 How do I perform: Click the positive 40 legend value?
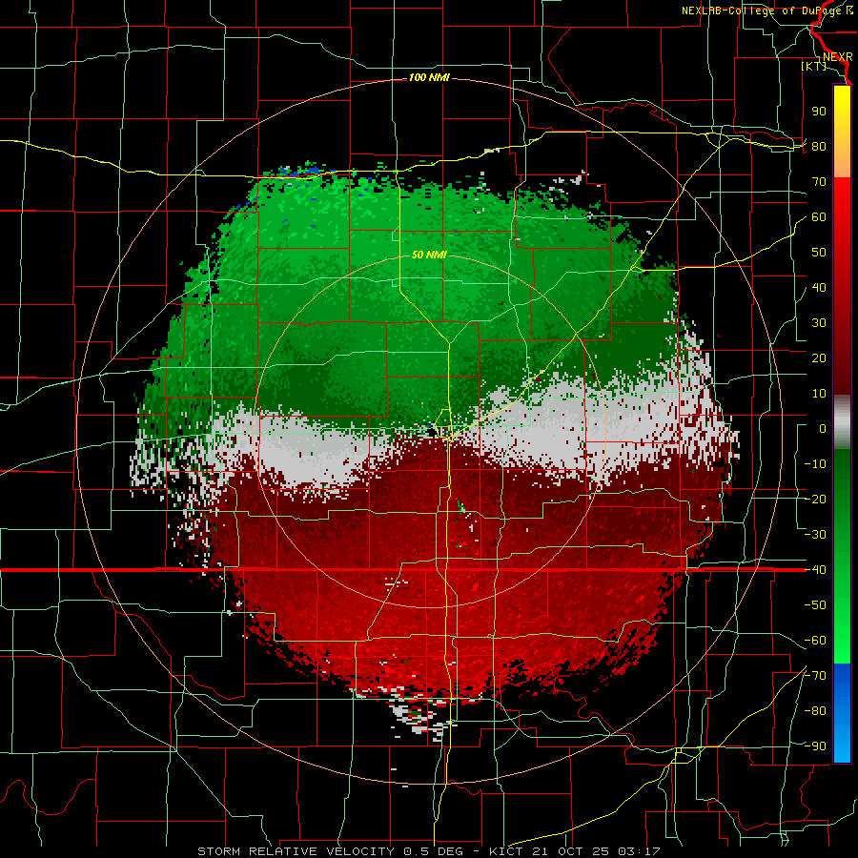coord(819,288)
